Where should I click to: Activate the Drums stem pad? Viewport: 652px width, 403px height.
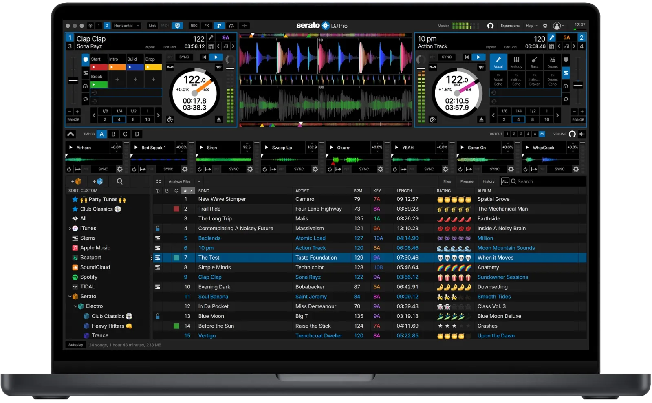(x=553, y=62)
